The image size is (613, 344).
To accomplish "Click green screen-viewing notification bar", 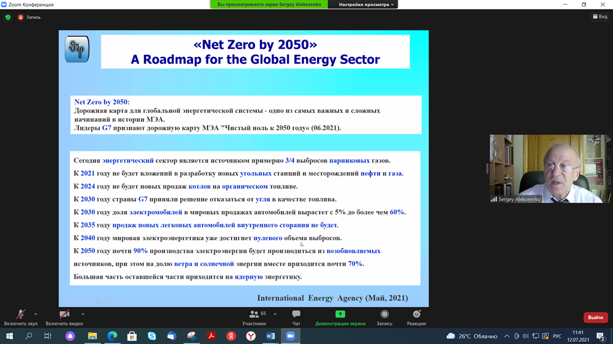I will pyautogui.click(x=269, y=4).
